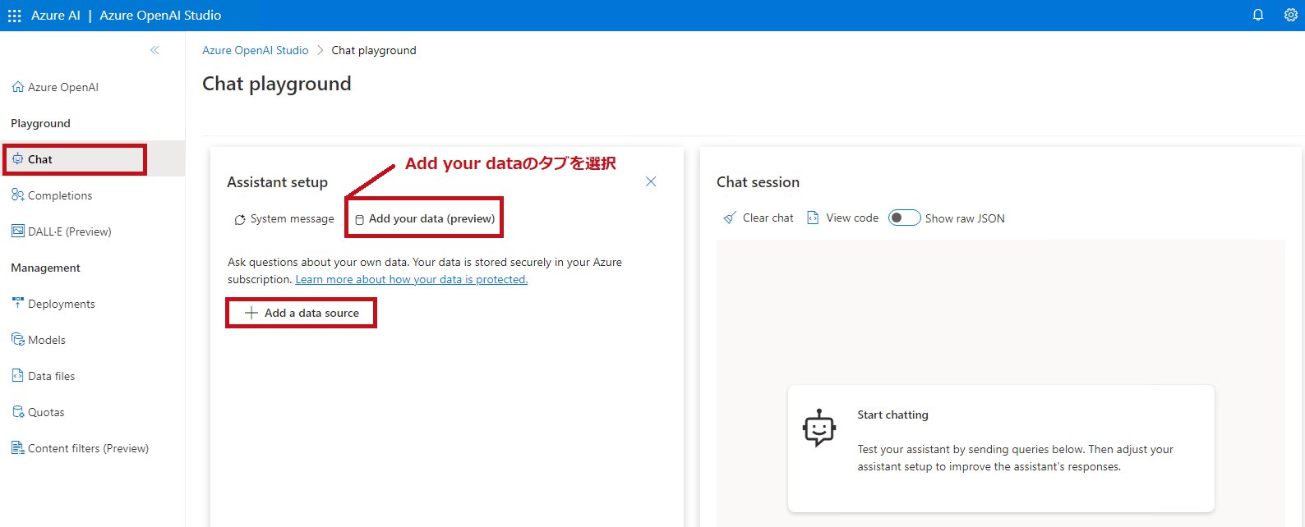Click the Playground section heading
Image resolution: width=1305 pixels, height=527 pixels.
tap(40, 123)
